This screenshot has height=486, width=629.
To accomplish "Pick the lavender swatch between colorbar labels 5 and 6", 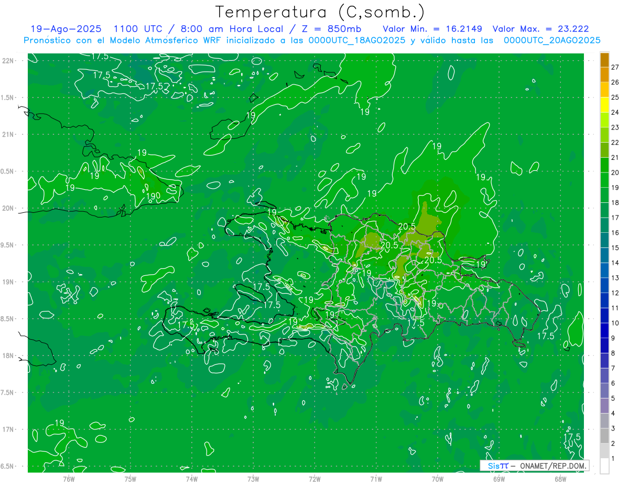I will click(604, 391).
